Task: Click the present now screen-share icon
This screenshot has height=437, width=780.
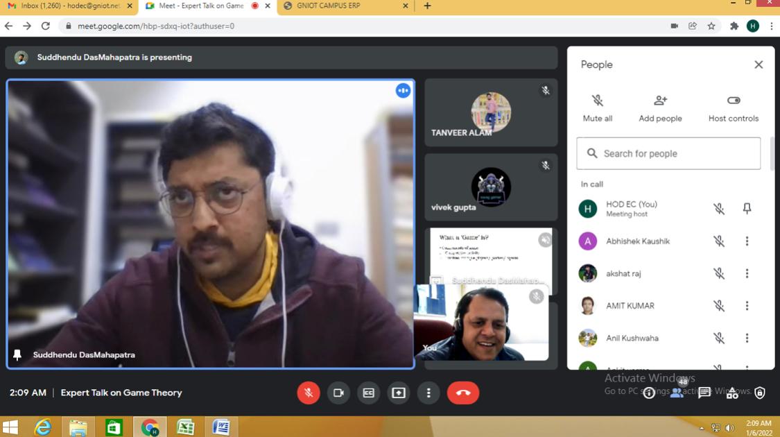Action: pyautogui.click(x=399, y=393)
